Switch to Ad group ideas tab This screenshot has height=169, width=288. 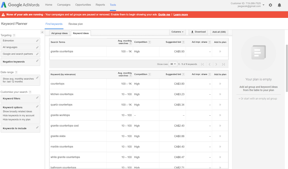60,33
